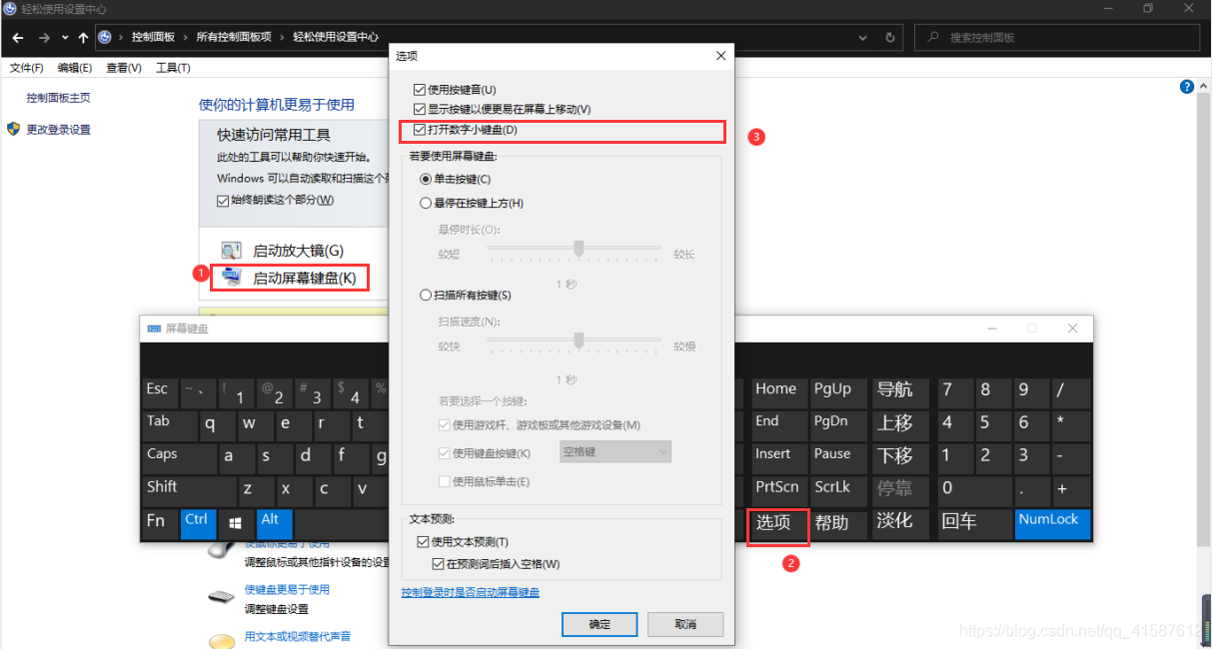Screen dimensions: 1212x649
Task: Toggle 显示按键以便更易在屏幕上移动(V) checkbox
Action: click(x=420, y=109)
